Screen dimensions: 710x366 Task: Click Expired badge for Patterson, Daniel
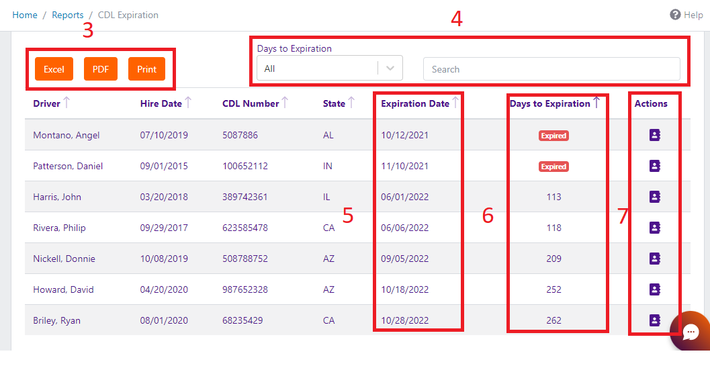pos(553,167)
